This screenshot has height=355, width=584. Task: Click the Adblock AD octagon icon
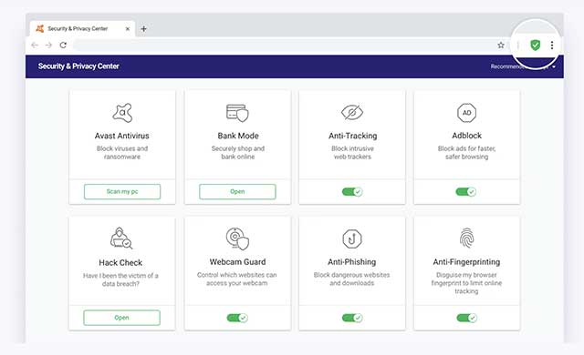click(x=466, y=113)
